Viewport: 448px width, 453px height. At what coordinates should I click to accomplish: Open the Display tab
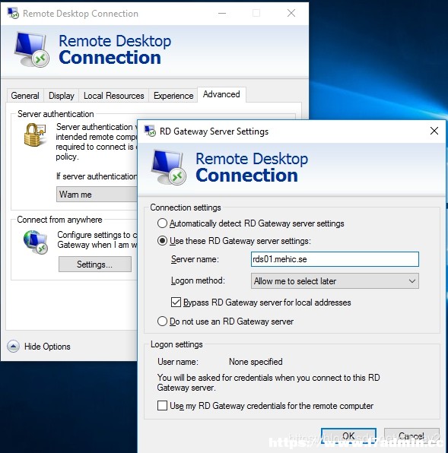62,96
